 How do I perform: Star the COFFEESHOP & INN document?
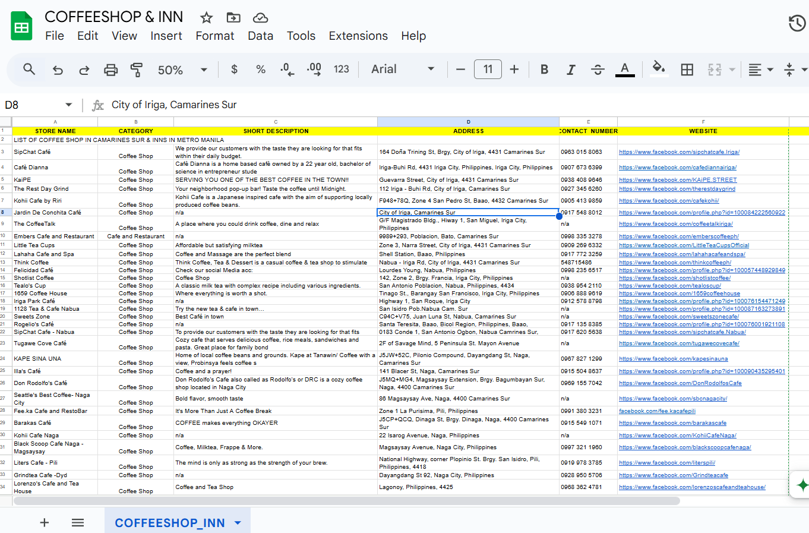coord(206,17)
